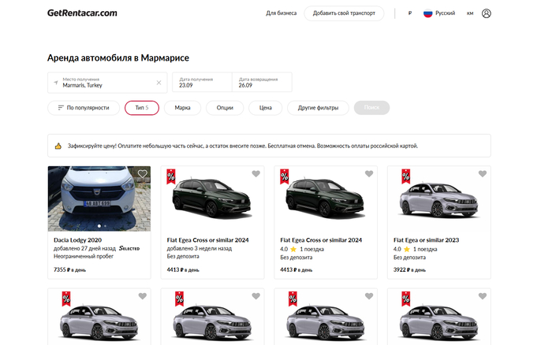Open the По популярности sort dropdown
The width and height of the screenshot is (552, 345).
click(83, 108)
